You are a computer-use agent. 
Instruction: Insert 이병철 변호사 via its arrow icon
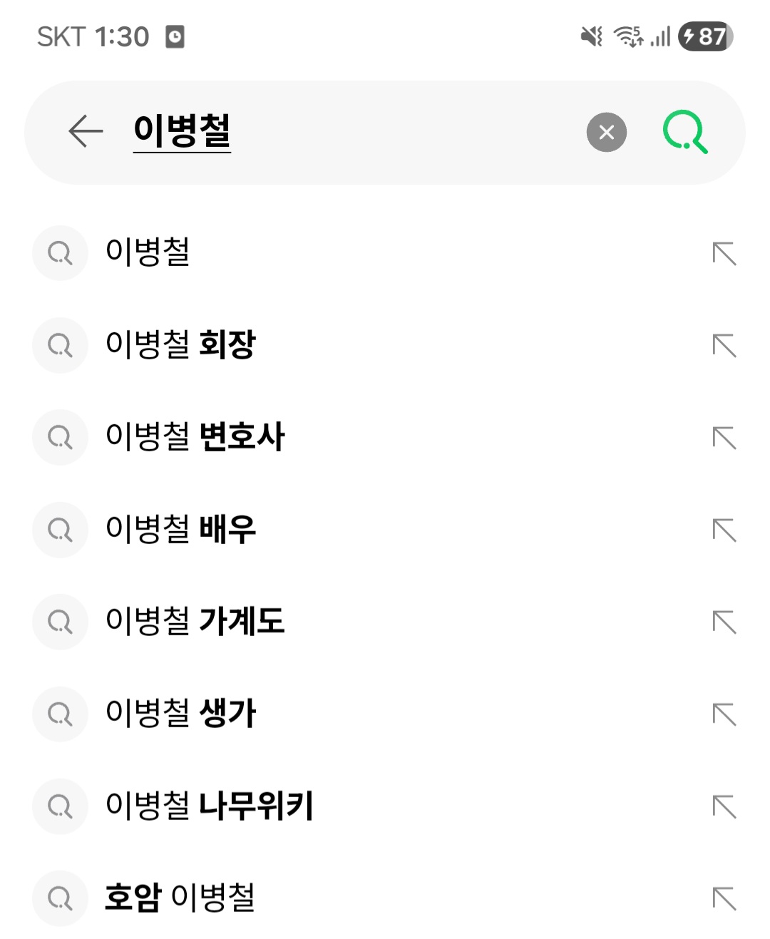click(724, 437)
